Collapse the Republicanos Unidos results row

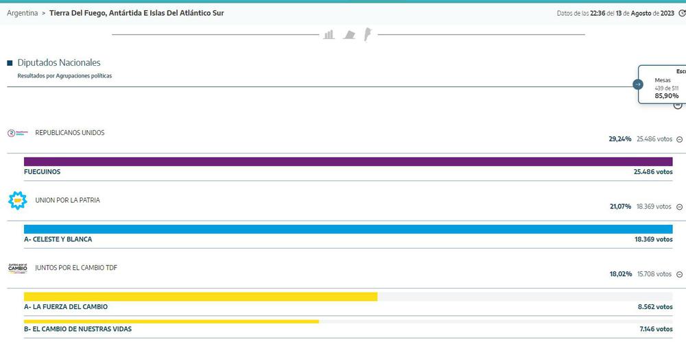click(679, 139)
